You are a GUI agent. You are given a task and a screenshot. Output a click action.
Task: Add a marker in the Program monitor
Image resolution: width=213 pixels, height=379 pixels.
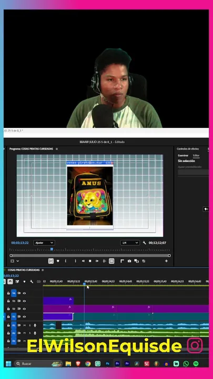[x=58, y=261]
